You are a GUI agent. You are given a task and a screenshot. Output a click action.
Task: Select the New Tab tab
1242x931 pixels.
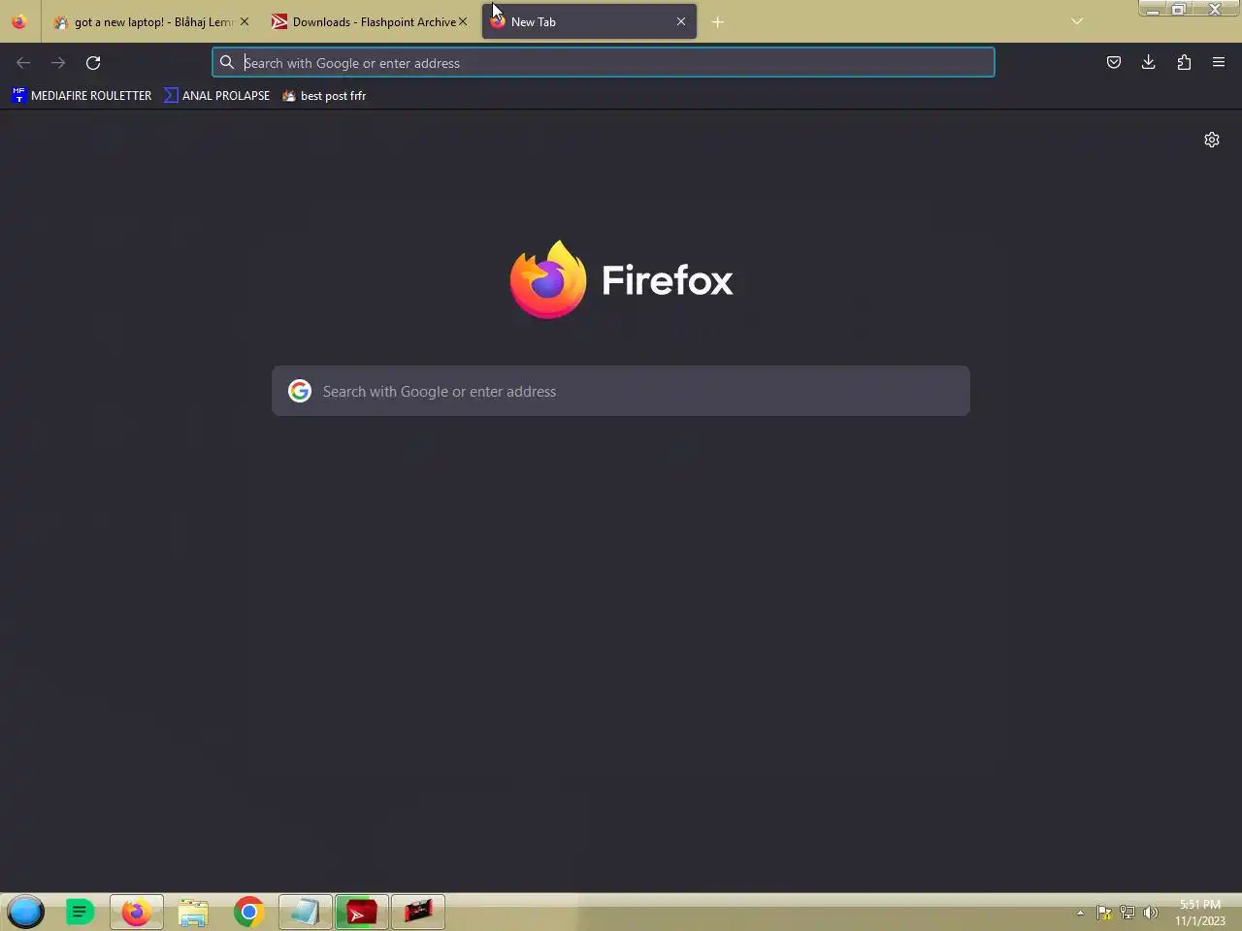589,22
